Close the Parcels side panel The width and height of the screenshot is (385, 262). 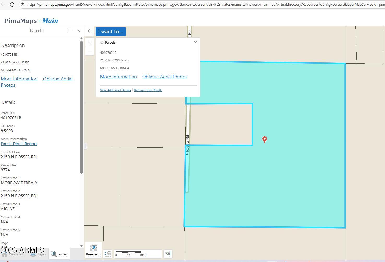79,31
